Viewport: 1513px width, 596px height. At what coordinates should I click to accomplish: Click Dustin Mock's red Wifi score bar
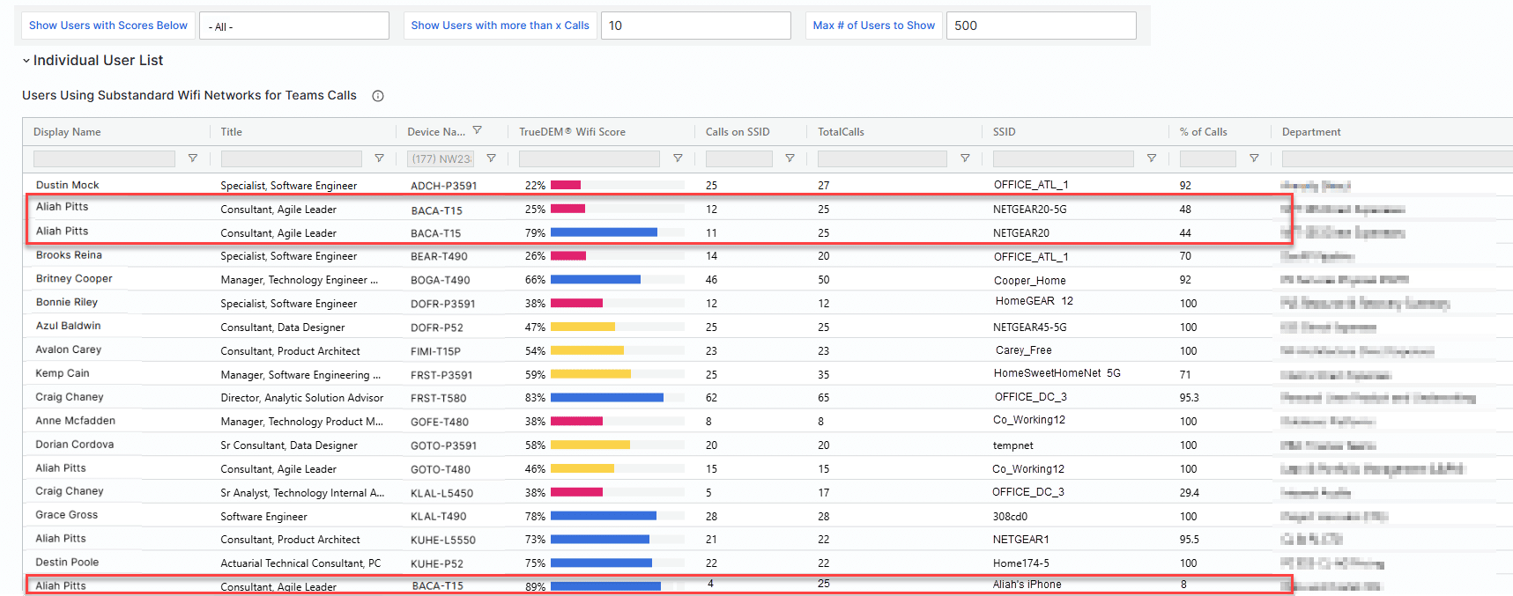tap(566, 185)
